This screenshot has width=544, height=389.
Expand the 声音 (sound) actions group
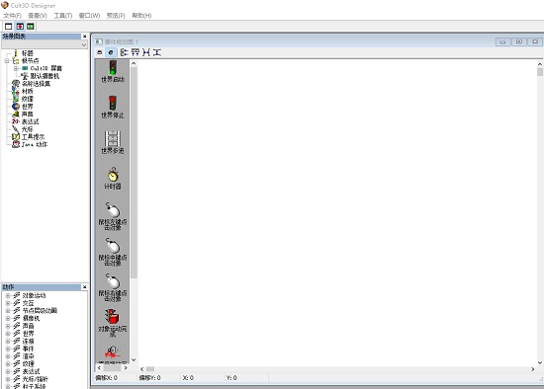(8, 326)
